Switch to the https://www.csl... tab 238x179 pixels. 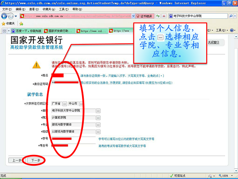tap(92, 31)
